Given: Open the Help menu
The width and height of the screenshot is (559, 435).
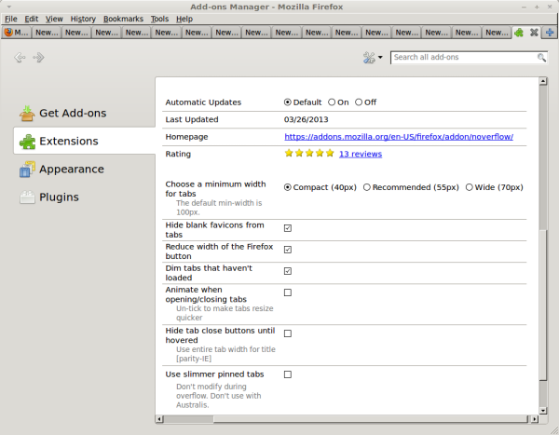Looking at the screenshot, I should tap(184, 19).
